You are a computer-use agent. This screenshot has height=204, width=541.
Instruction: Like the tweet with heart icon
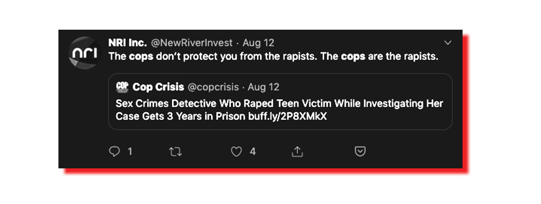pos(236,152)
